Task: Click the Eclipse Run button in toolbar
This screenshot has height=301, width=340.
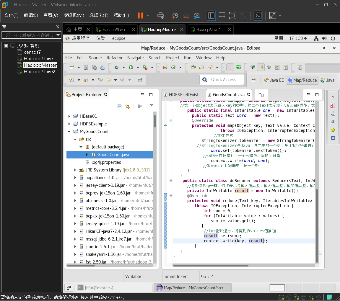Action: click(x=131, y=68)
